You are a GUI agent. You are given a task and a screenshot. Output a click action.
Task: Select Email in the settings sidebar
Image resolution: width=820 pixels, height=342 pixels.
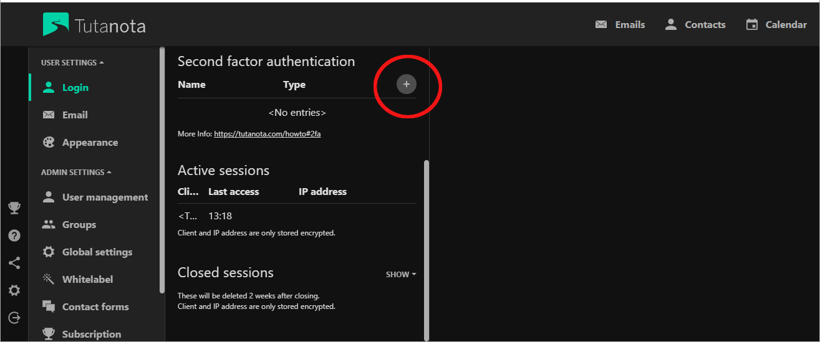[x=74, y=115]
